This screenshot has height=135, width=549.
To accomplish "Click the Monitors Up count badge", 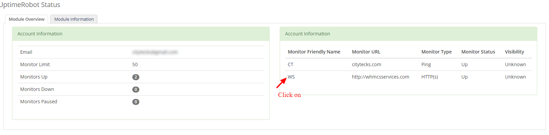I will point(136,77).
